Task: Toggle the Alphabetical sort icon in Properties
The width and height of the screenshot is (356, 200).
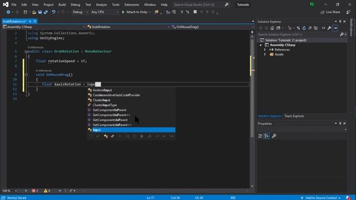Action: 266,136
